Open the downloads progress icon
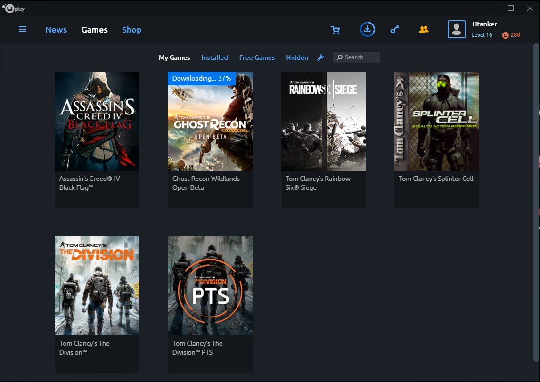 [367, 29]
